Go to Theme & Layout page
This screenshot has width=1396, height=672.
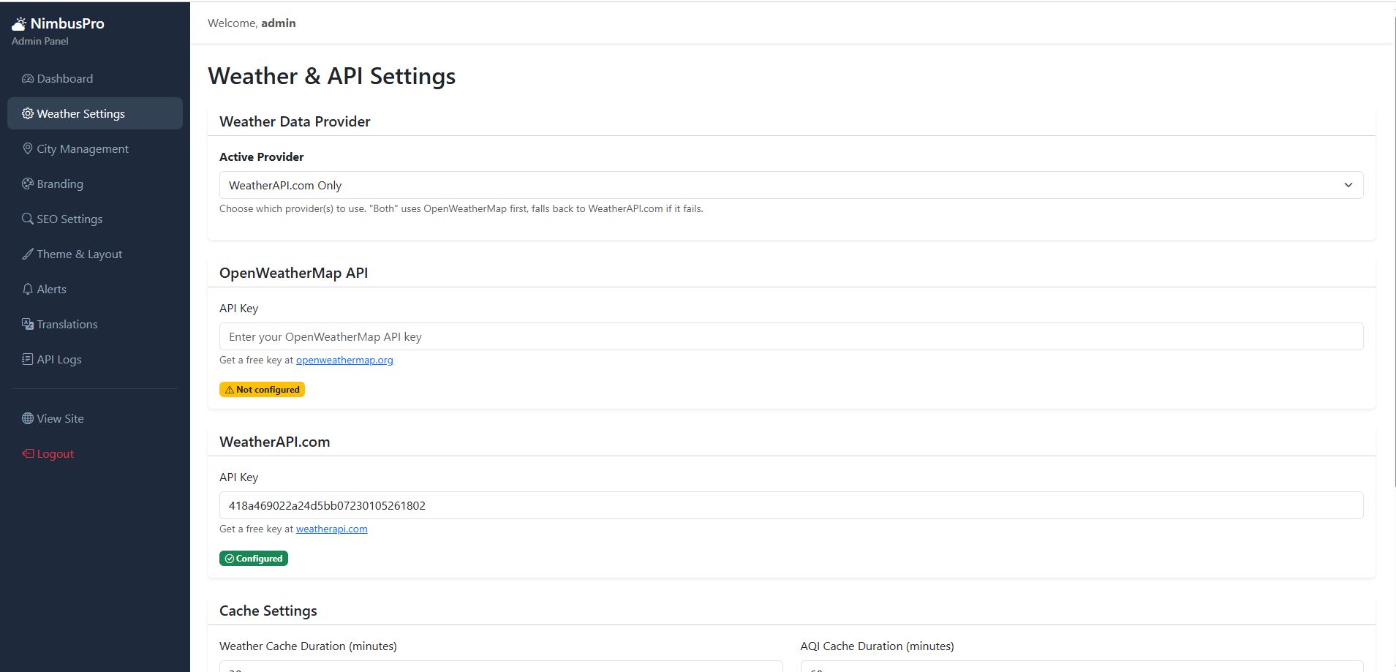(x=79, y=254)
